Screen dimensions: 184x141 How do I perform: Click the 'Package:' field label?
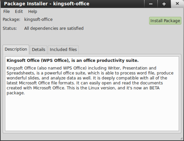[11, 20]
